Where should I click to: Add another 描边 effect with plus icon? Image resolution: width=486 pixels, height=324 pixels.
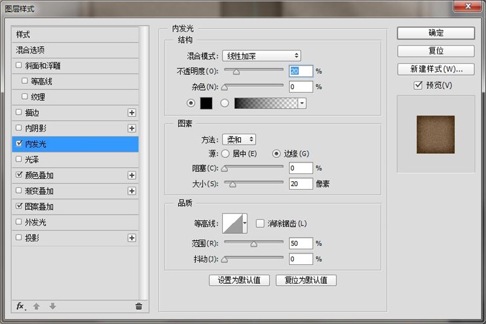(x=132, y=112)
